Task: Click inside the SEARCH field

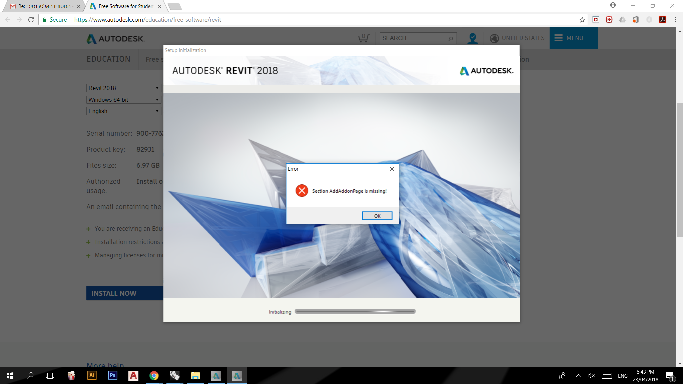Action: coord(414,38)
